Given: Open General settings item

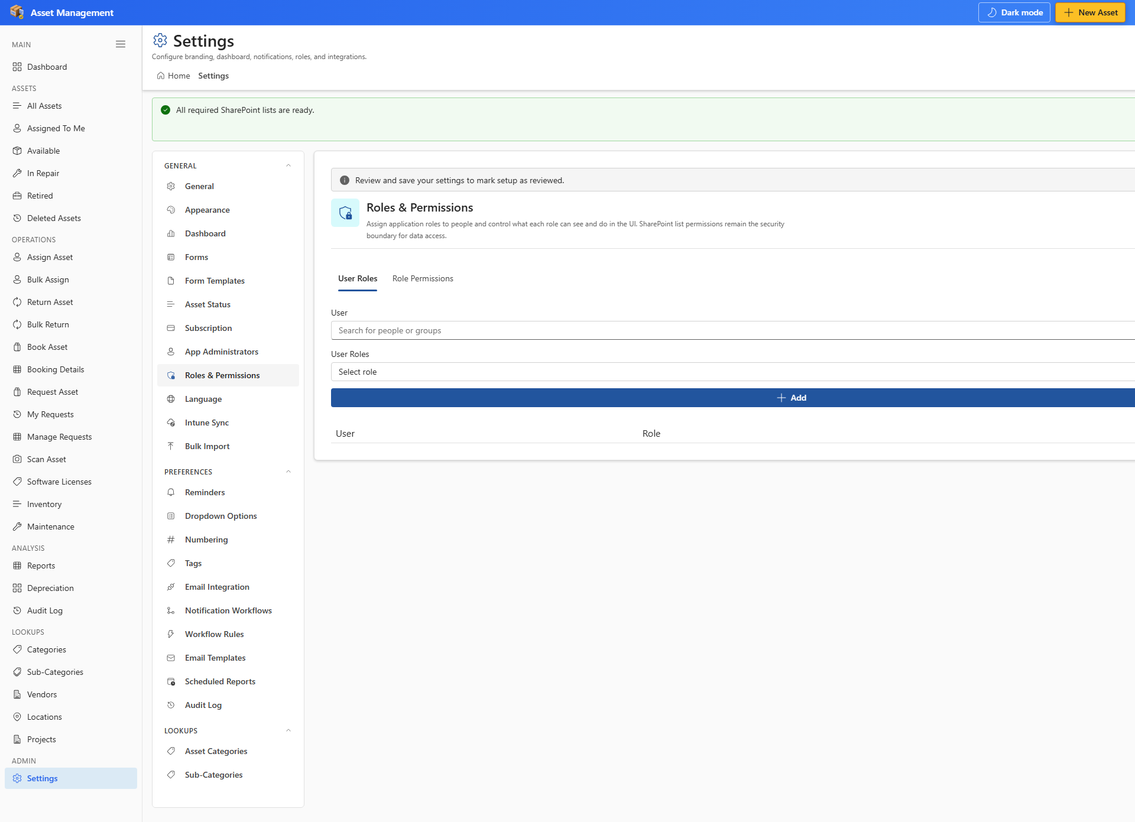Looking at the screenshot, I should (228, 186).
